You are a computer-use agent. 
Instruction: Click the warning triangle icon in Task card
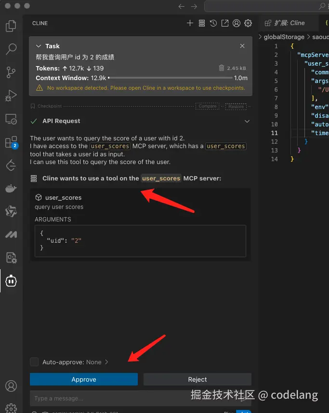coord(39,88)
